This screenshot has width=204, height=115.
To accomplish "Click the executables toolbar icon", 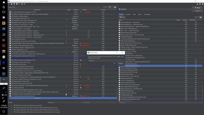I will (19, 4).
